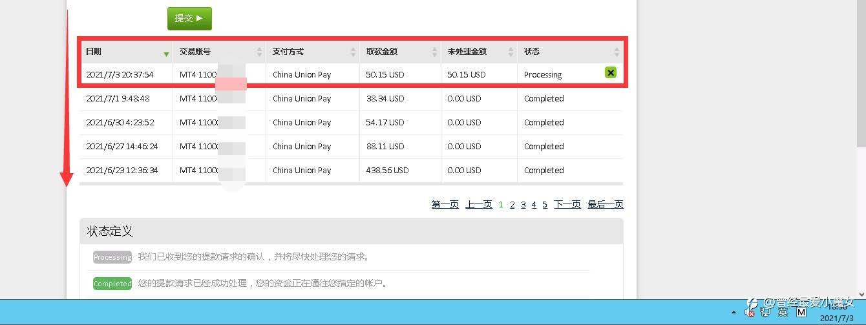Click the 438.56 USD amount cell
866x325 pixels.
pyautogui.click(x=387, y=170)
